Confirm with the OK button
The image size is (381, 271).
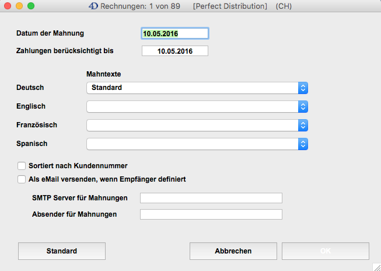tap(326, 251)
